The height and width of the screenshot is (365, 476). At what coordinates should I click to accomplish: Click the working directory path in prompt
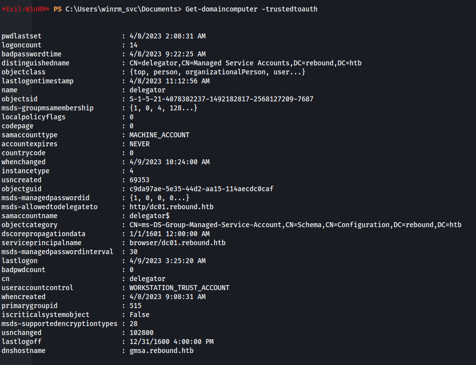click(x=122, y=9)
